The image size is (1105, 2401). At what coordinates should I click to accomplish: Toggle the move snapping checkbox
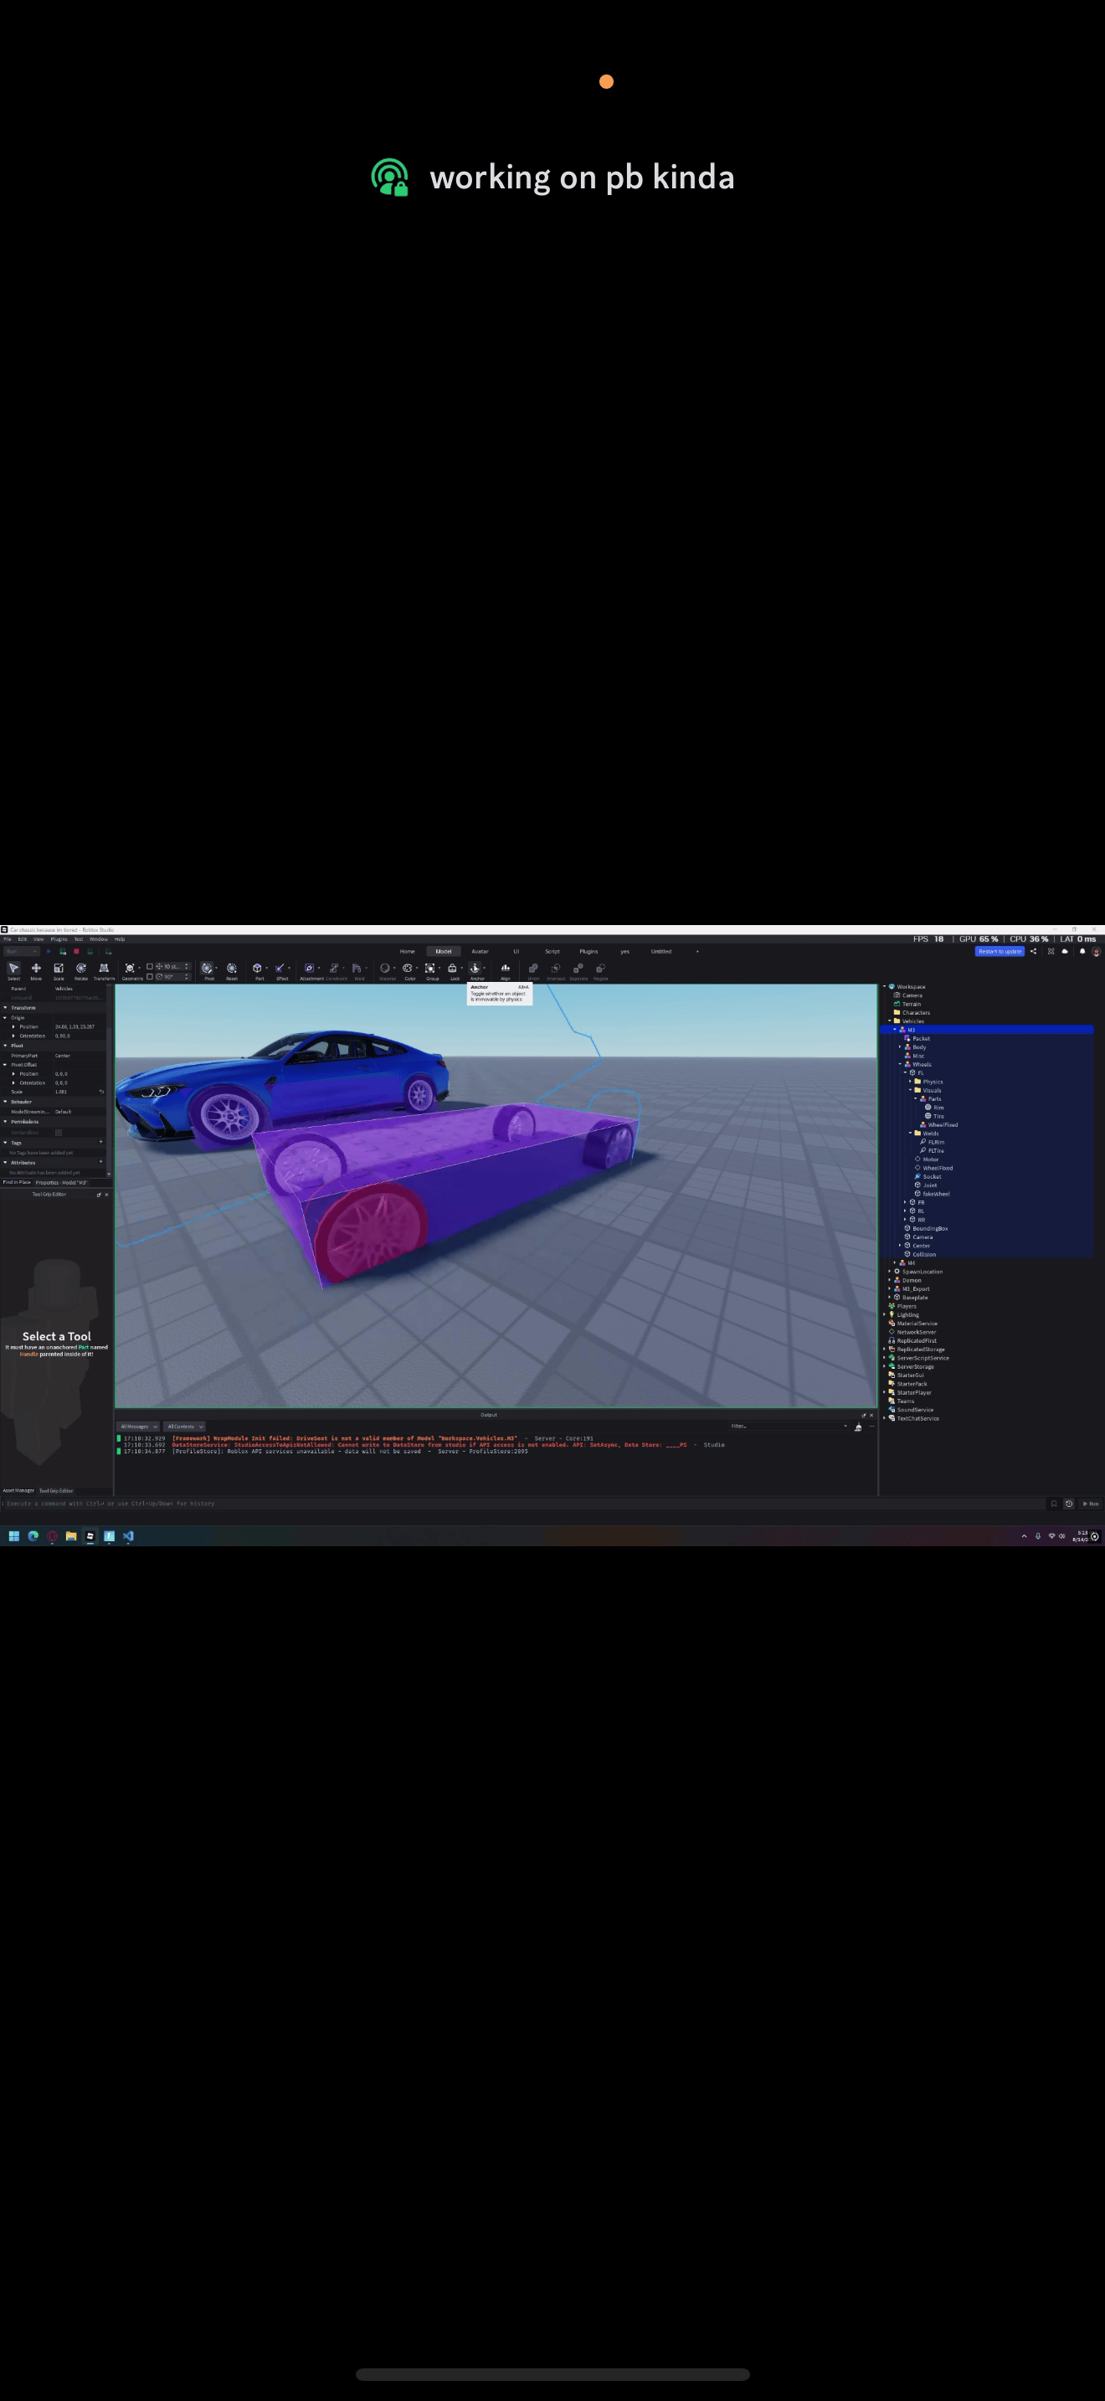[x=150, y=967]
